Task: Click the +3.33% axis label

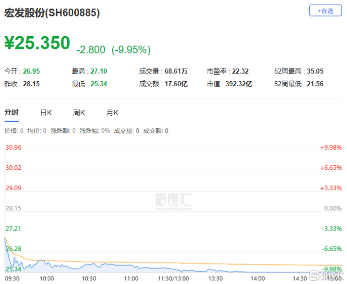Action: click(x=331, y=188)
